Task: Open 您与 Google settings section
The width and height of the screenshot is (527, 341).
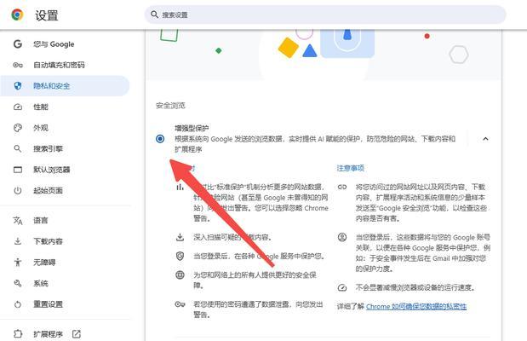Action: [54, 44]
